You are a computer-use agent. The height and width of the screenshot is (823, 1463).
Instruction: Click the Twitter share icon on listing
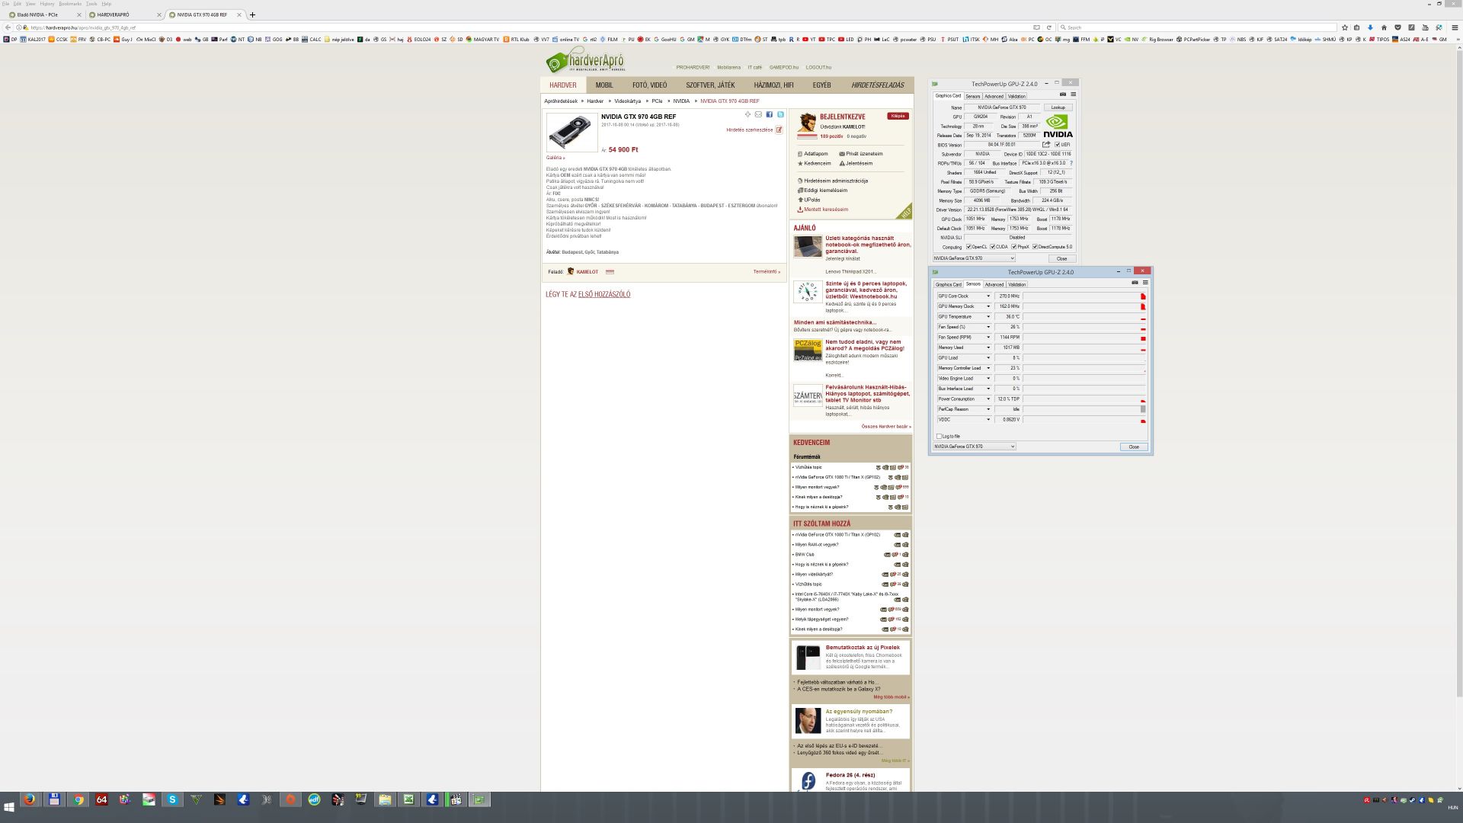pos(780,114)
